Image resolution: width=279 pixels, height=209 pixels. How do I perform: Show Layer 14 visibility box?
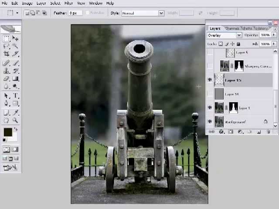210,94
